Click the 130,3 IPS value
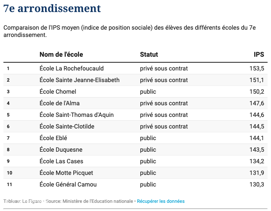Image resolution: width=271 pixels, height=211 pixels. tap(257, 184)
